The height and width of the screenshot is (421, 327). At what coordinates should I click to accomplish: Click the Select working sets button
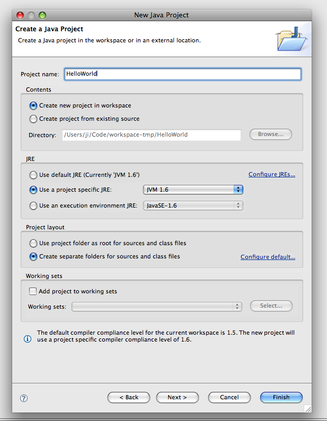coord(271,306)
